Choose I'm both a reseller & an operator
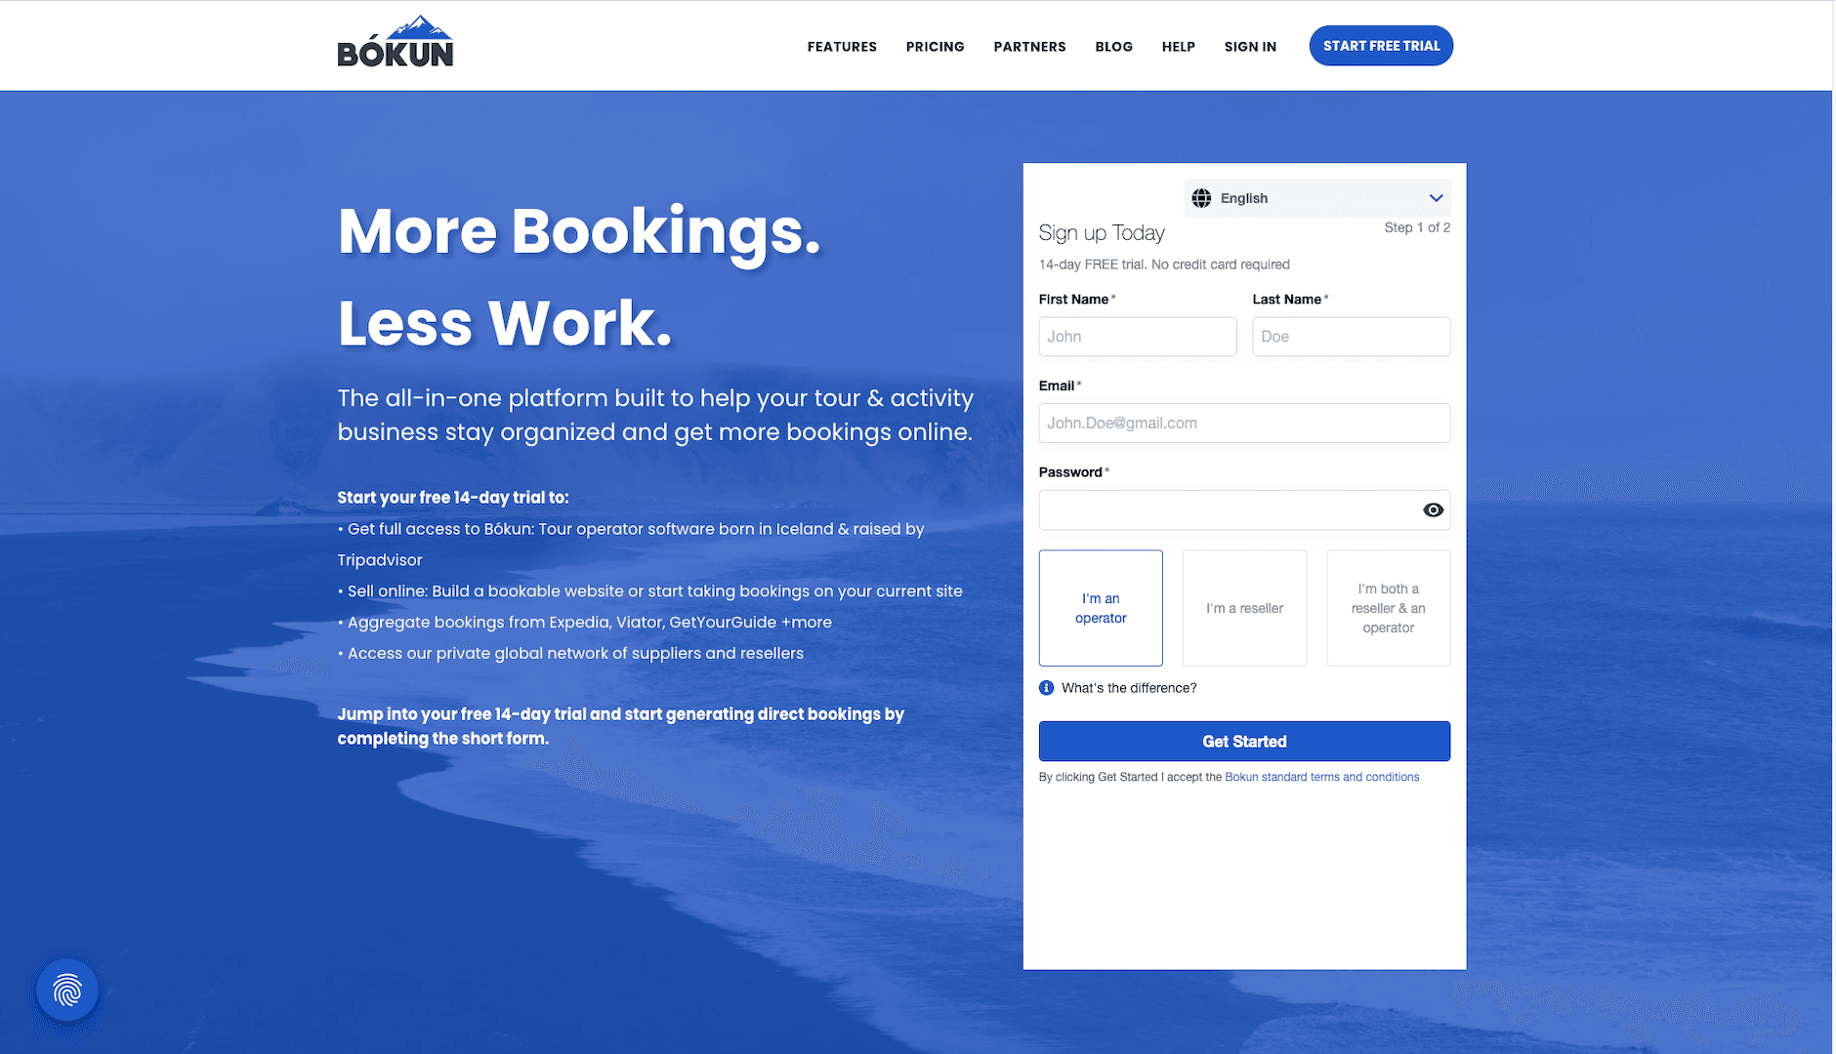Viewport: 1836px width, 1054px height. tap(1388, 608)
